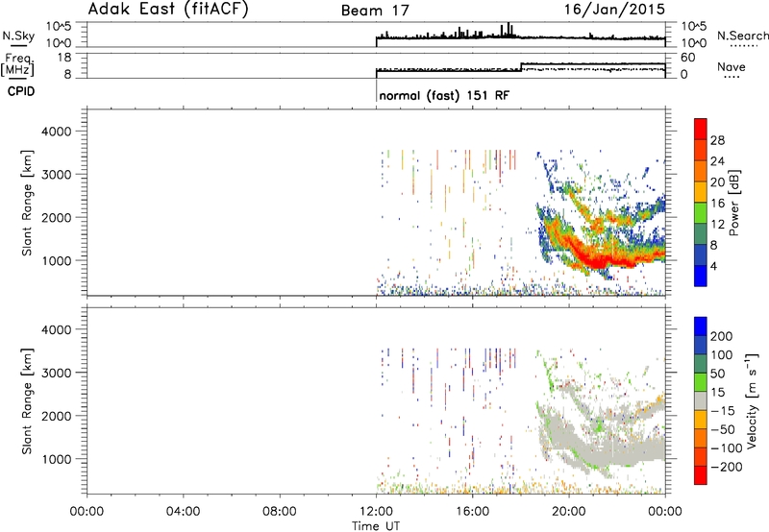
Task: Click the 'Slant Range [km]' label of the power panel
Action: tap(27, 203)
